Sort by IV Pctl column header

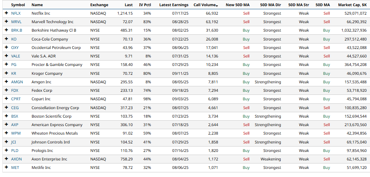pos(145,5)
